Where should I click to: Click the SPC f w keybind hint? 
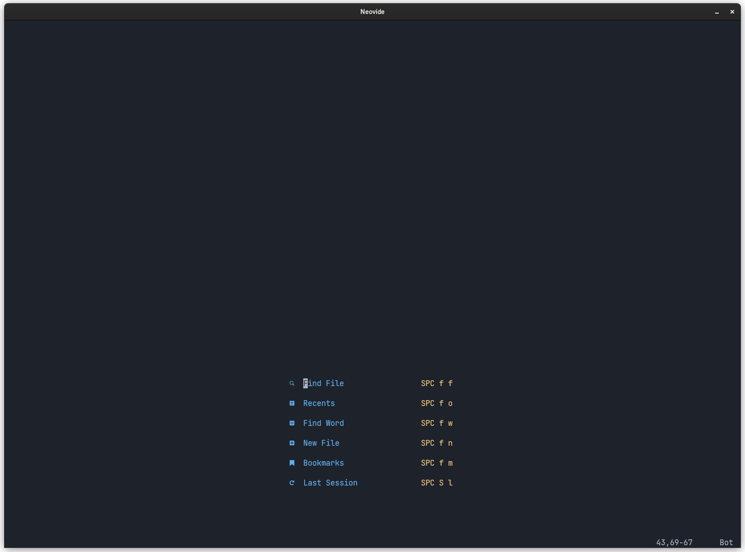pos(436,423)
